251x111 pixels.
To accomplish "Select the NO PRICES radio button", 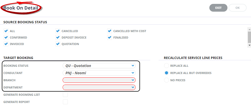I will tap(166, 80).
